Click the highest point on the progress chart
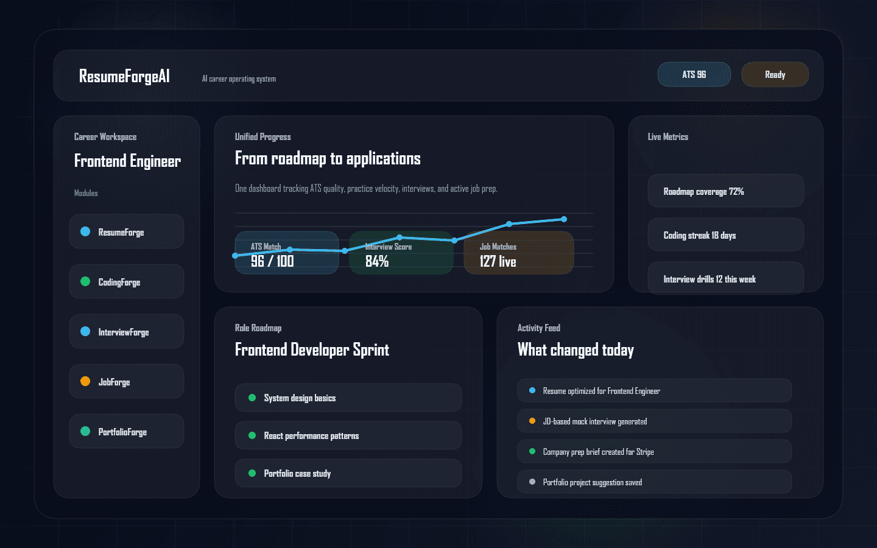 564,219
